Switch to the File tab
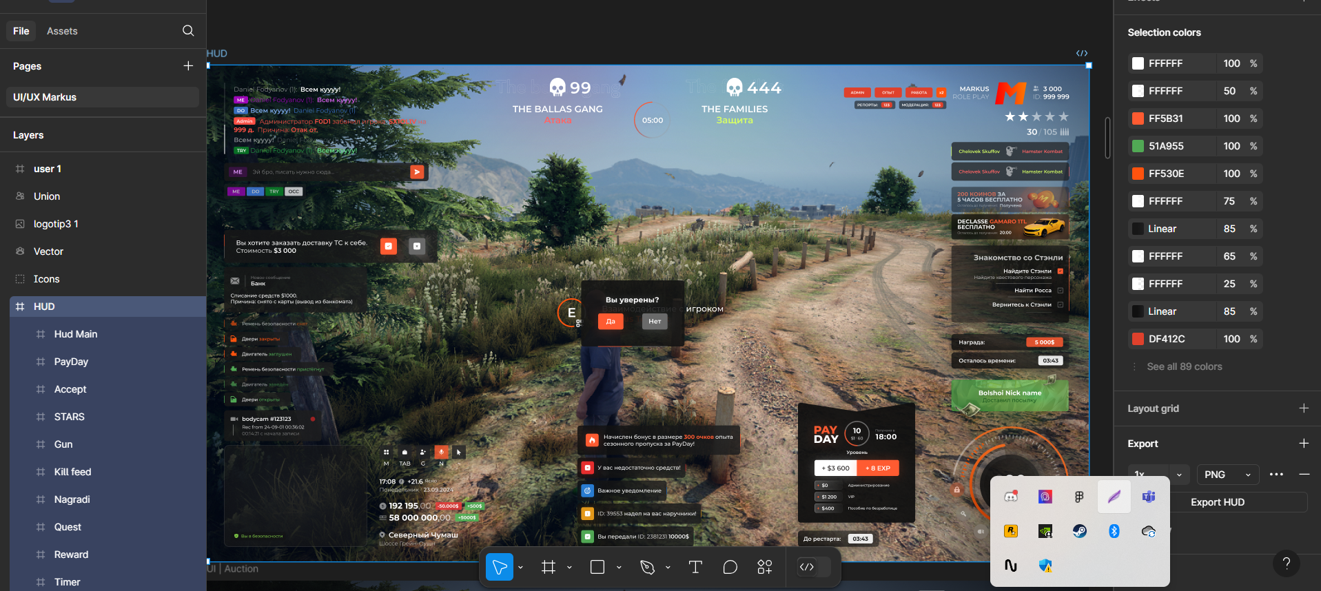The image size is (1321, 591). click(x=21, y=31)
